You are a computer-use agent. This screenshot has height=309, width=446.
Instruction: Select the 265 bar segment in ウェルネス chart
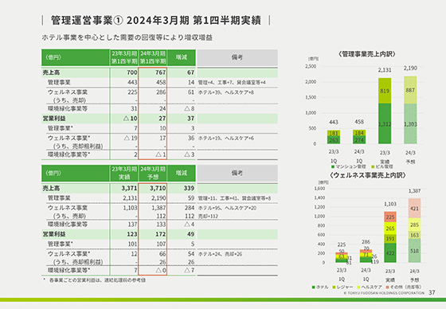point(390,229)
